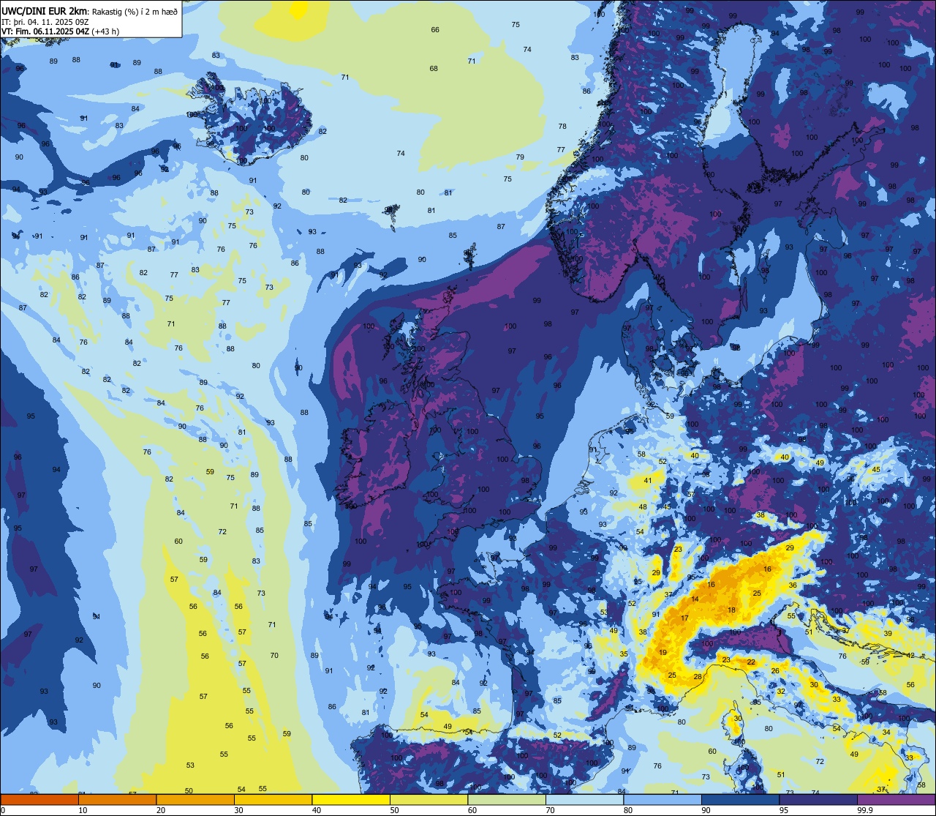Click the 19 humidity value on the map

[x=663, y=652]
